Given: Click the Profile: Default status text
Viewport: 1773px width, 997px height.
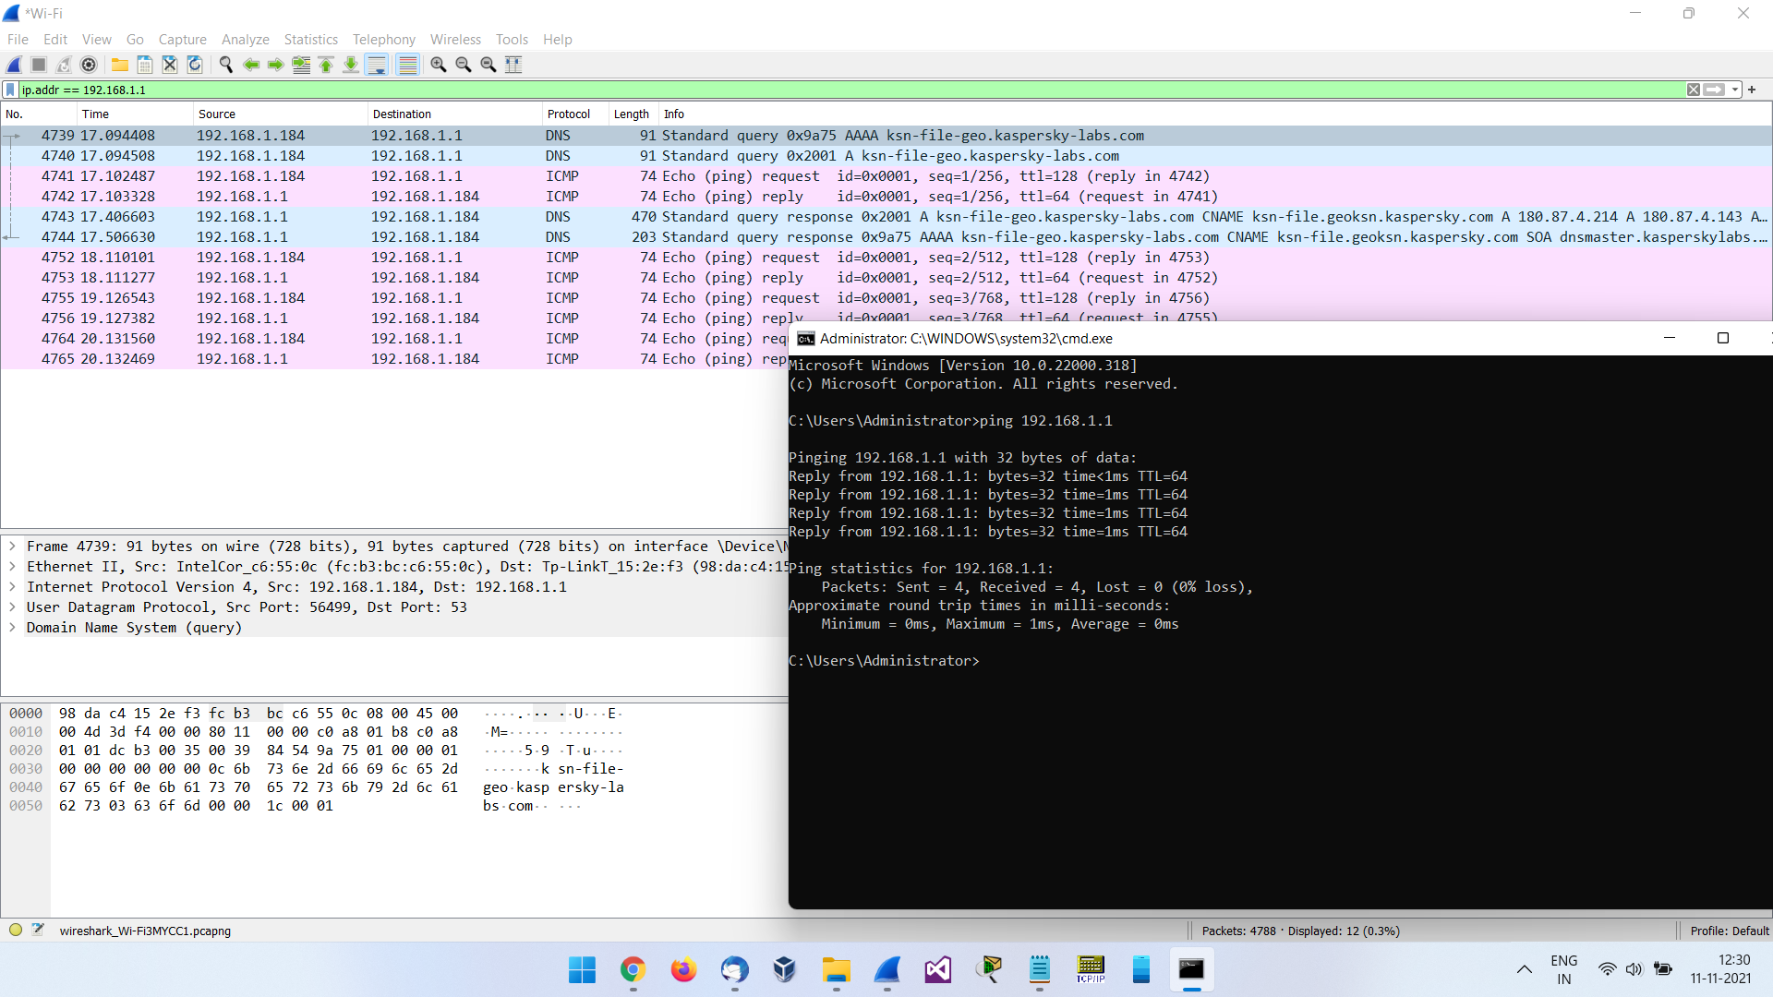Looking at the screenshot, I should [x=1729, y=931].
